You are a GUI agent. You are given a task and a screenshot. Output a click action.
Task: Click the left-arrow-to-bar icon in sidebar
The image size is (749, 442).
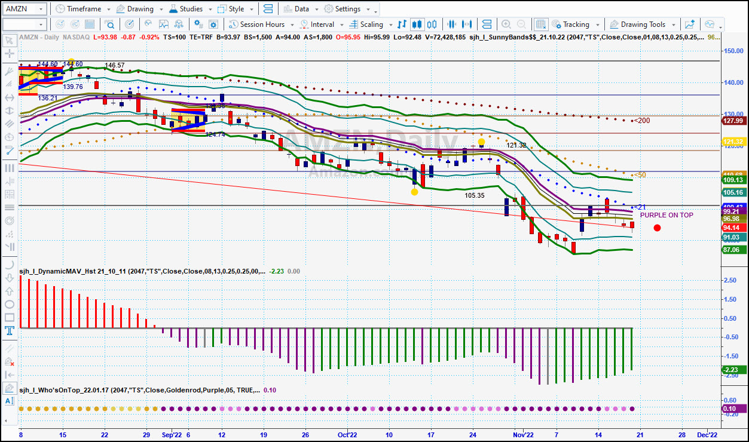click(x=10, y=375)
